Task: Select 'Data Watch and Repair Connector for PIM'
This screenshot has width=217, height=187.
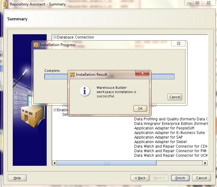Action: pos(170,151)
